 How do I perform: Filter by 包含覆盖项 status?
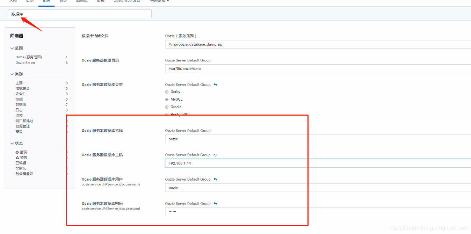coord(24,174)
